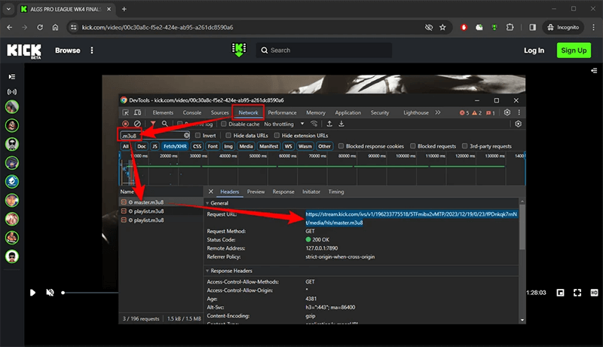Screen dimensions: 603x347
Task: Clear the network log
Action: 137,124
